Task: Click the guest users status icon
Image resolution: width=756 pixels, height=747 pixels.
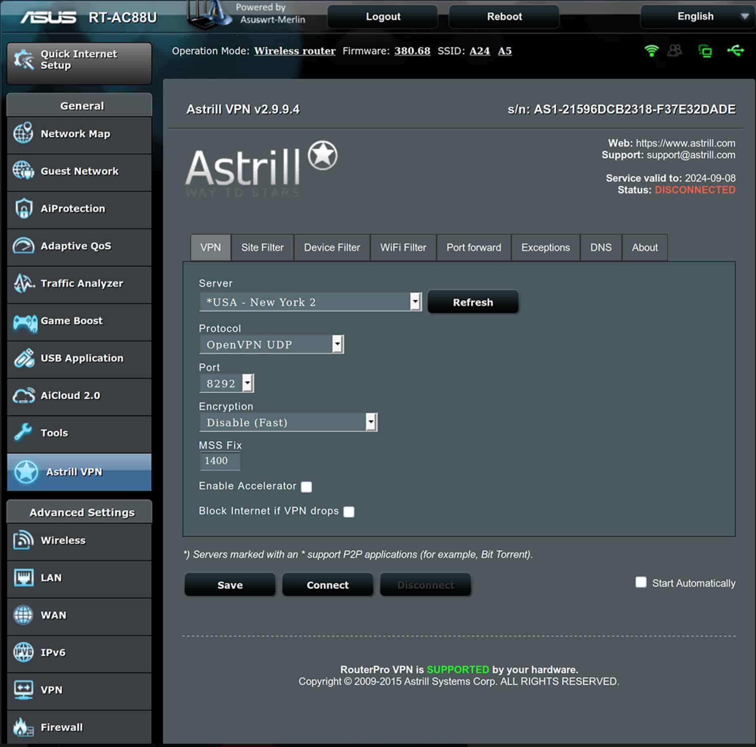Action: 674,51
